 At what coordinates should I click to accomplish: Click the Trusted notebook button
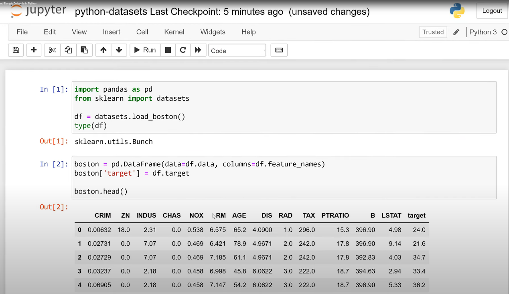click(433, 32)
